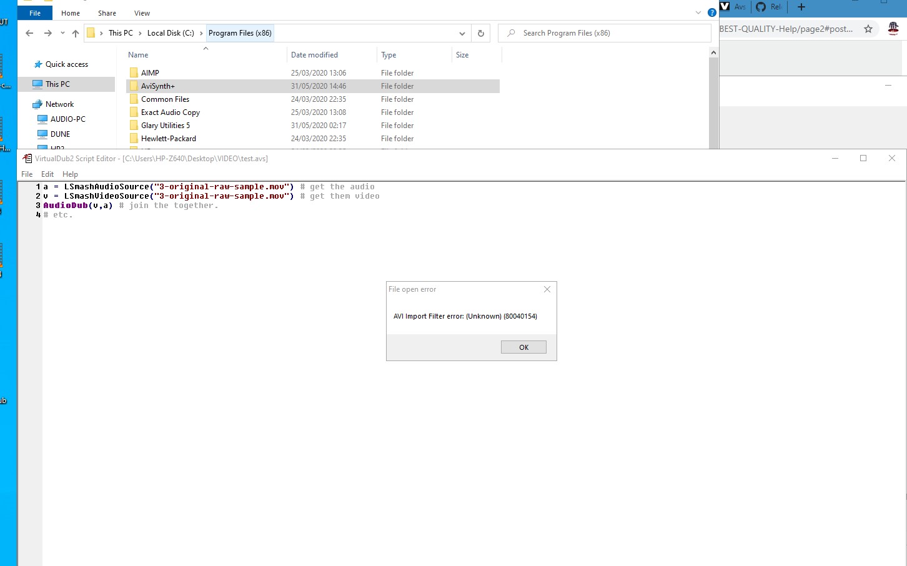Select the Hewlett-Packard folder name
Viewport: 907px width, 566px height.
(169, 139)
